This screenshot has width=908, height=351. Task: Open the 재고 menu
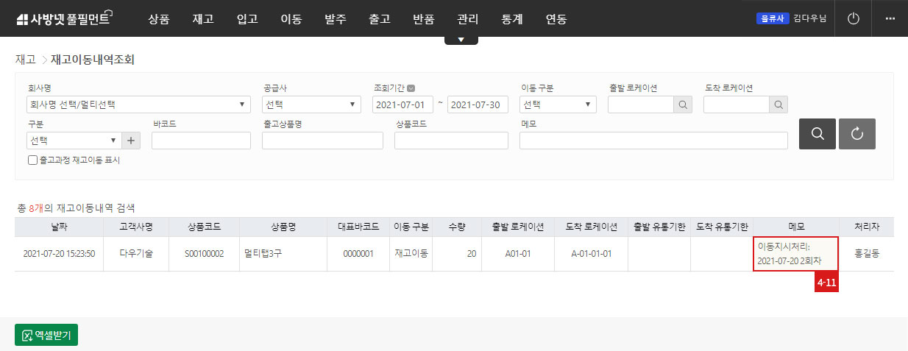pyautogui.click(x=203, y=19)
